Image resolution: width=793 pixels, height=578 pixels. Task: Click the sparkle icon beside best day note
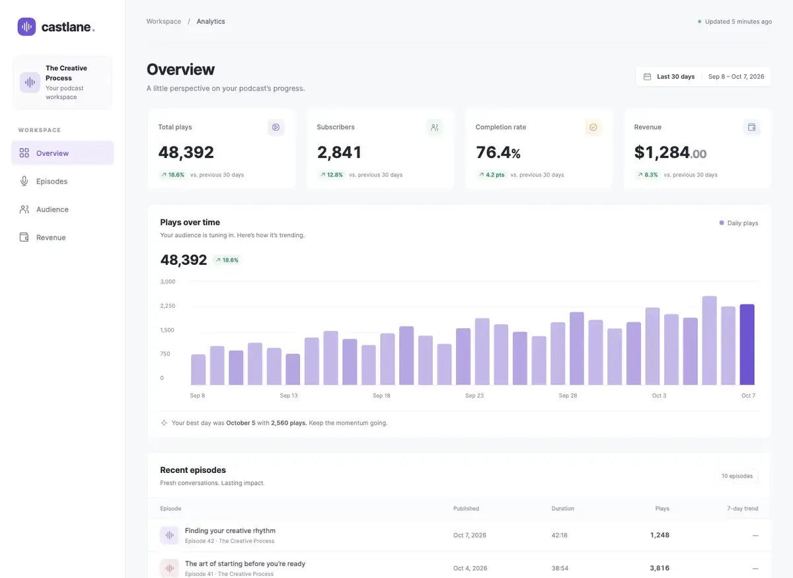click(164, 423)
